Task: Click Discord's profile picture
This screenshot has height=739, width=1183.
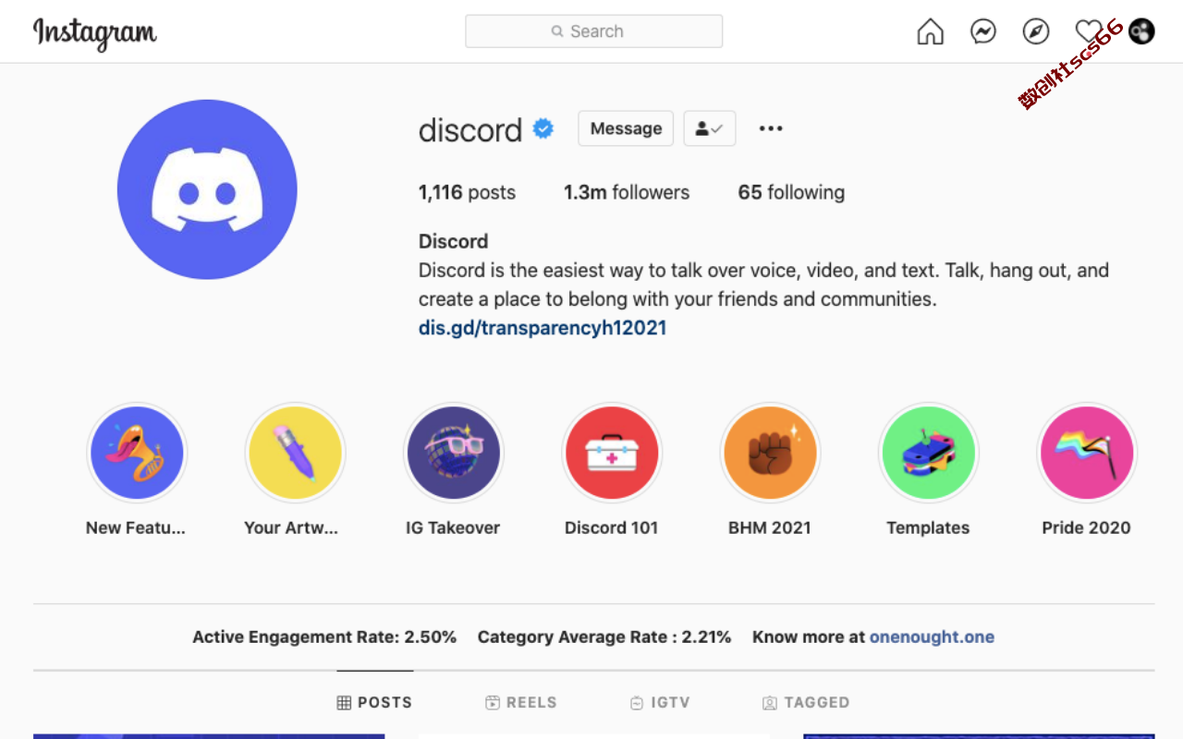Action: pos(207,189)
